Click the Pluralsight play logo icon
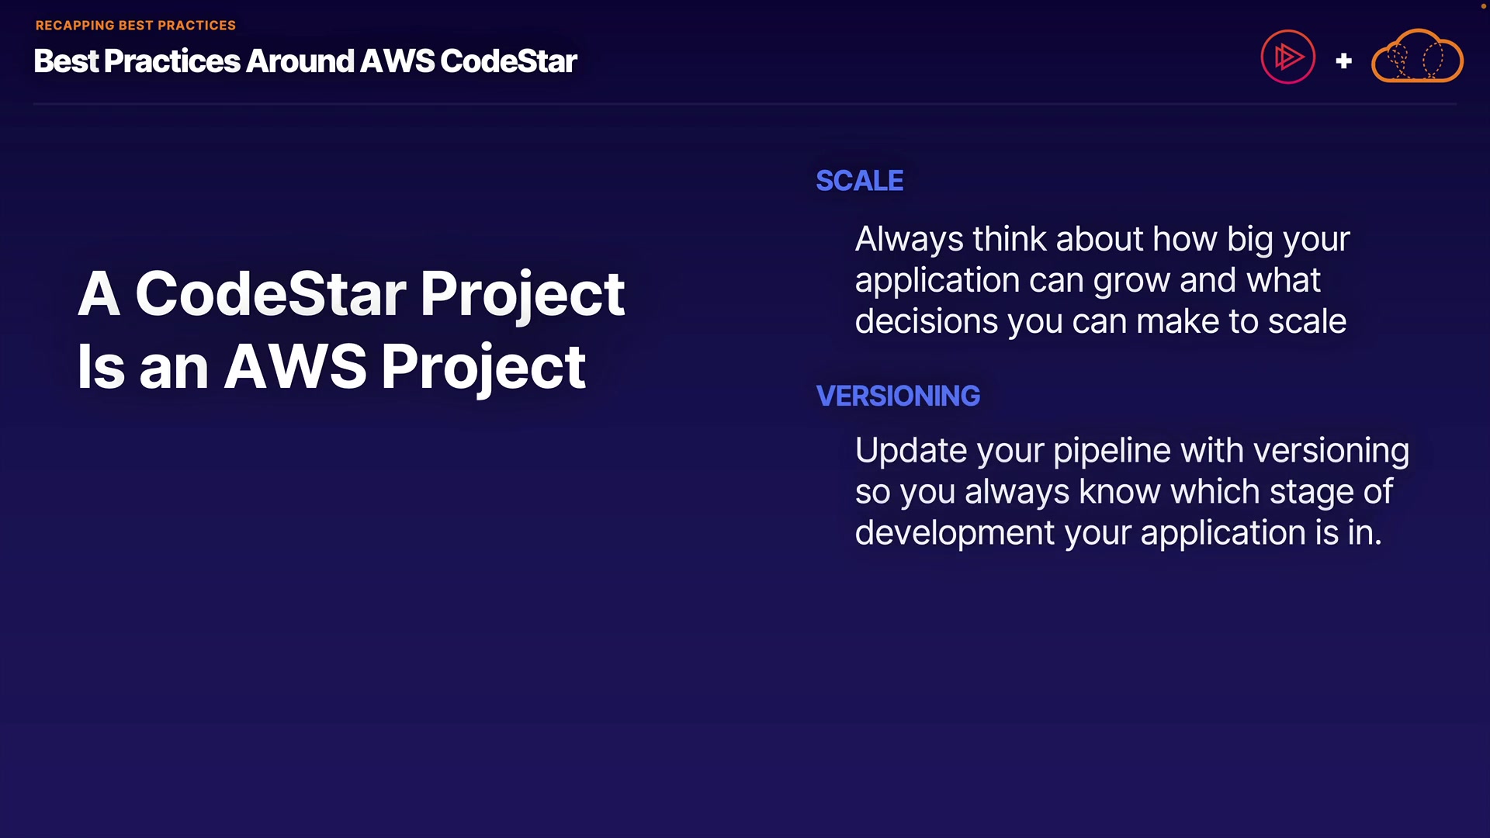The image size is (1490, 838). [x=1287, y=57]
